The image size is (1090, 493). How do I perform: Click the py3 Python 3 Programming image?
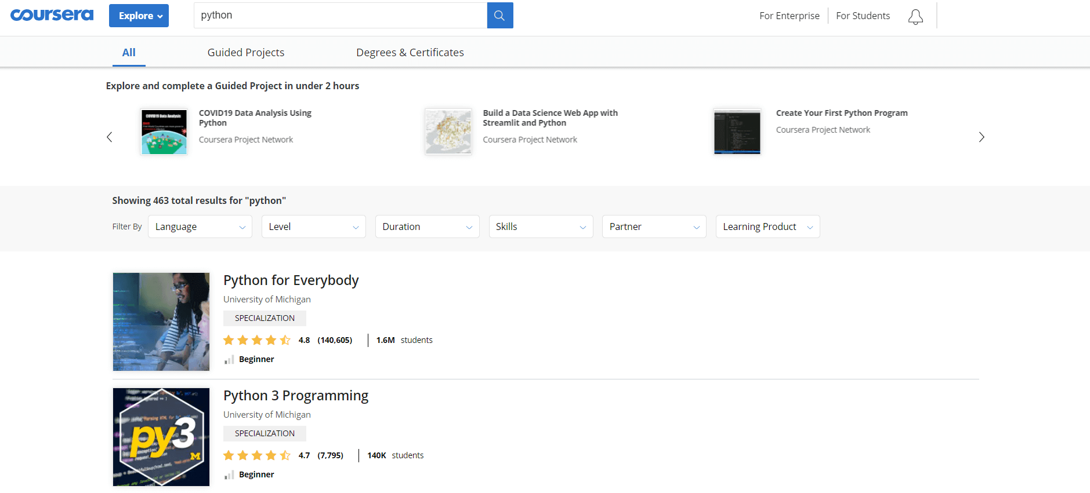tap(161, 437)
